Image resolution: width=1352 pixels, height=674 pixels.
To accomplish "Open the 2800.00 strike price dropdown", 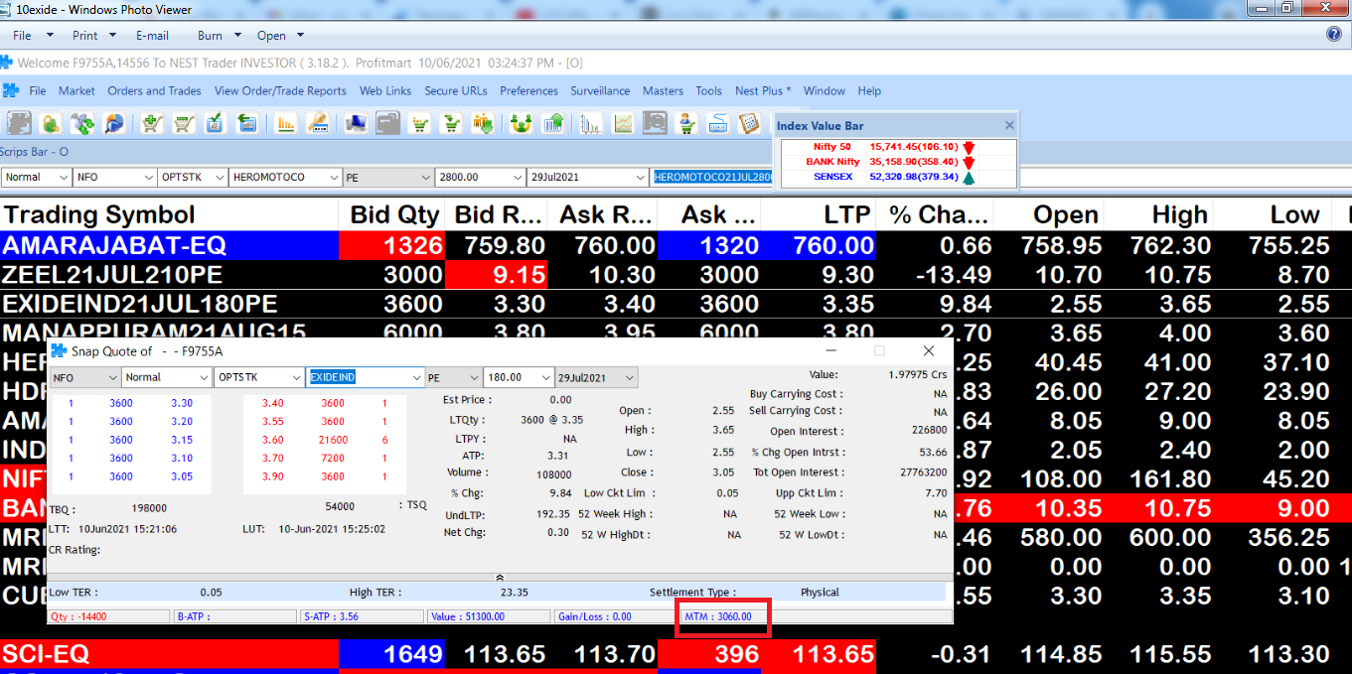I will [x=518, y=177].
